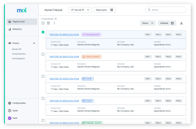Select Estado SP group
The height and width of the screenshot is (129, 196).
click(17, 49)
